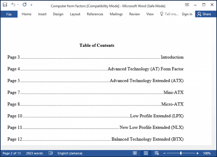Undo the last action
This screenshot has height=157, width=217.
(13, 4)
